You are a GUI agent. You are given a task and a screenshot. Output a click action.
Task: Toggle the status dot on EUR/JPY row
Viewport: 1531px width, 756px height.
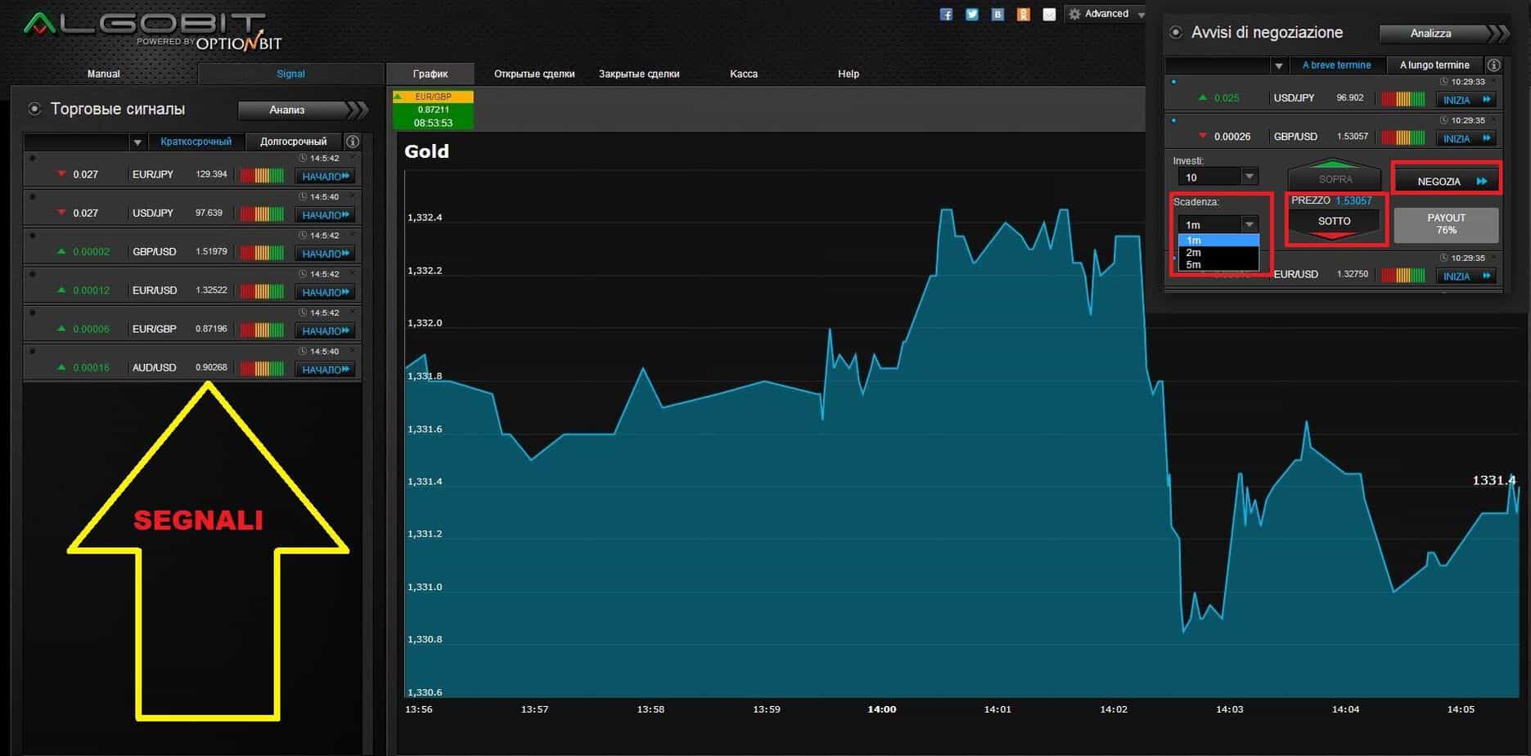[33, 158]
